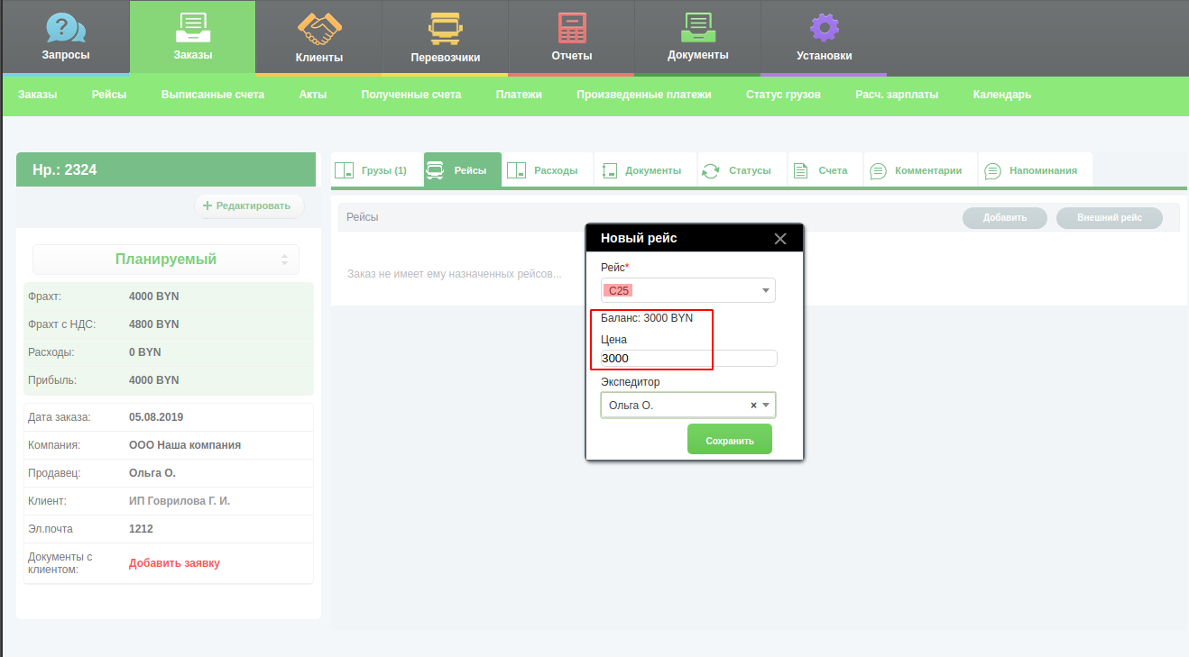
Task: Click the Расходы tab icon
Action: pyautogui.click(x=516, y=170)
